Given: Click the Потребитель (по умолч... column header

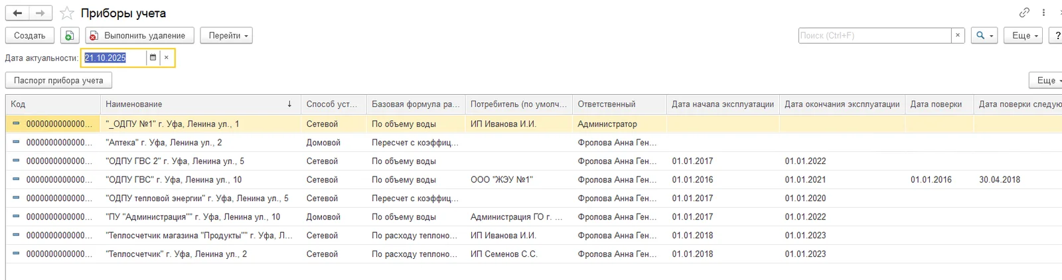Looking at the screenshot, I should point(518,104).
